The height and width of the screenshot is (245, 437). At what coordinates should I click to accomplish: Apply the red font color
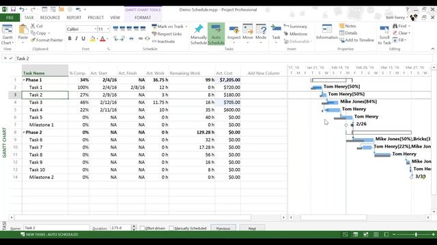102,39
